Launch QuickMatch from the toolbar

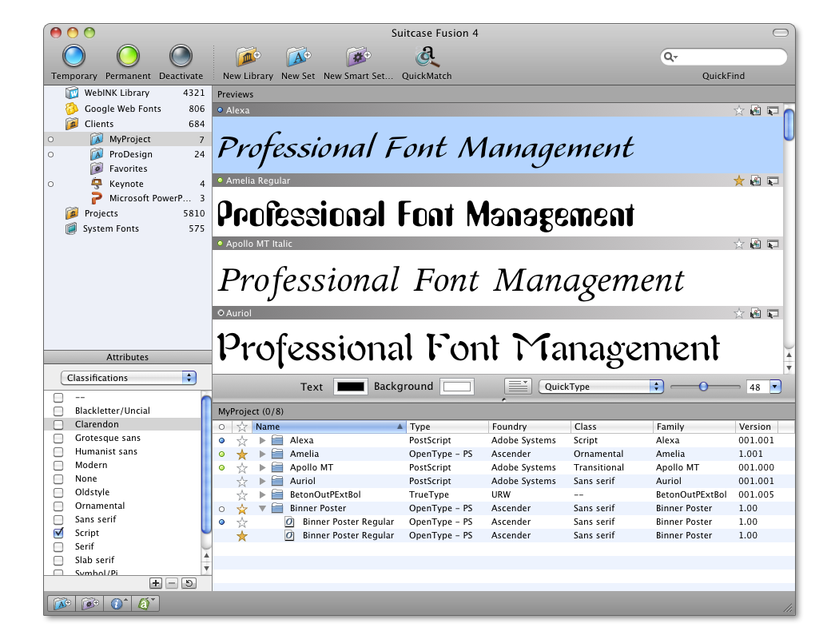click(427, 56)
